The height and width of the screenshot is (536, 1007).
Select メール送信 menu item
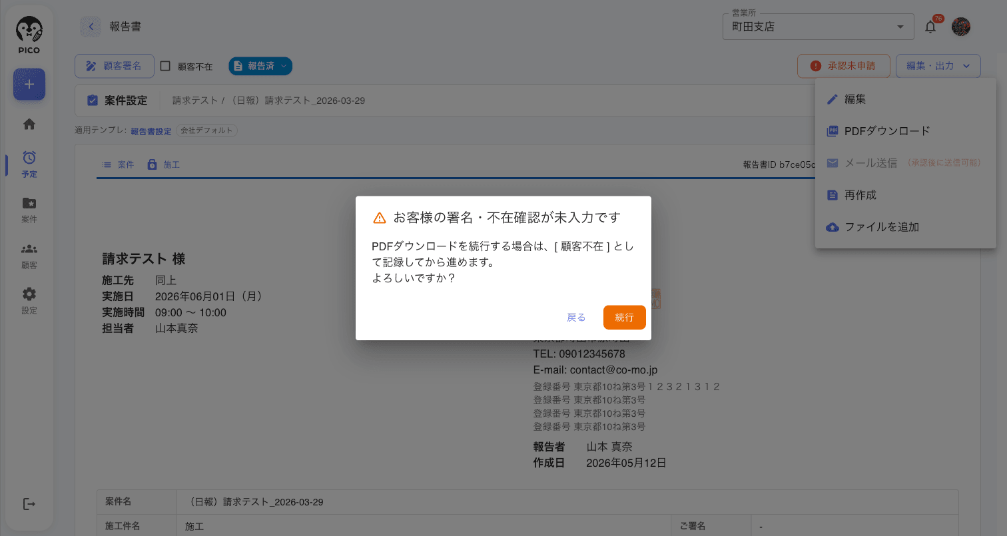[x=906, y=163]
